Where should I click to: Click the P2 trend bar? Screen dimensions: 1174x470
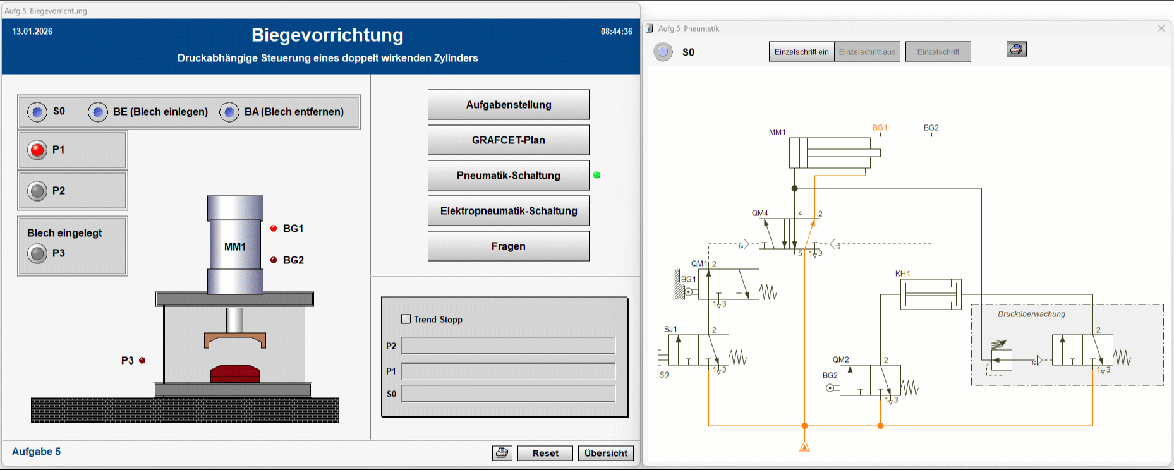508,346
